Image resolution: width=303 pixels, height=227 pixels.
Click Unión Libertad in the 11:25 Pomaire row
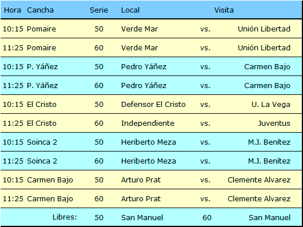pyautogui.click(x=264, y=47)
